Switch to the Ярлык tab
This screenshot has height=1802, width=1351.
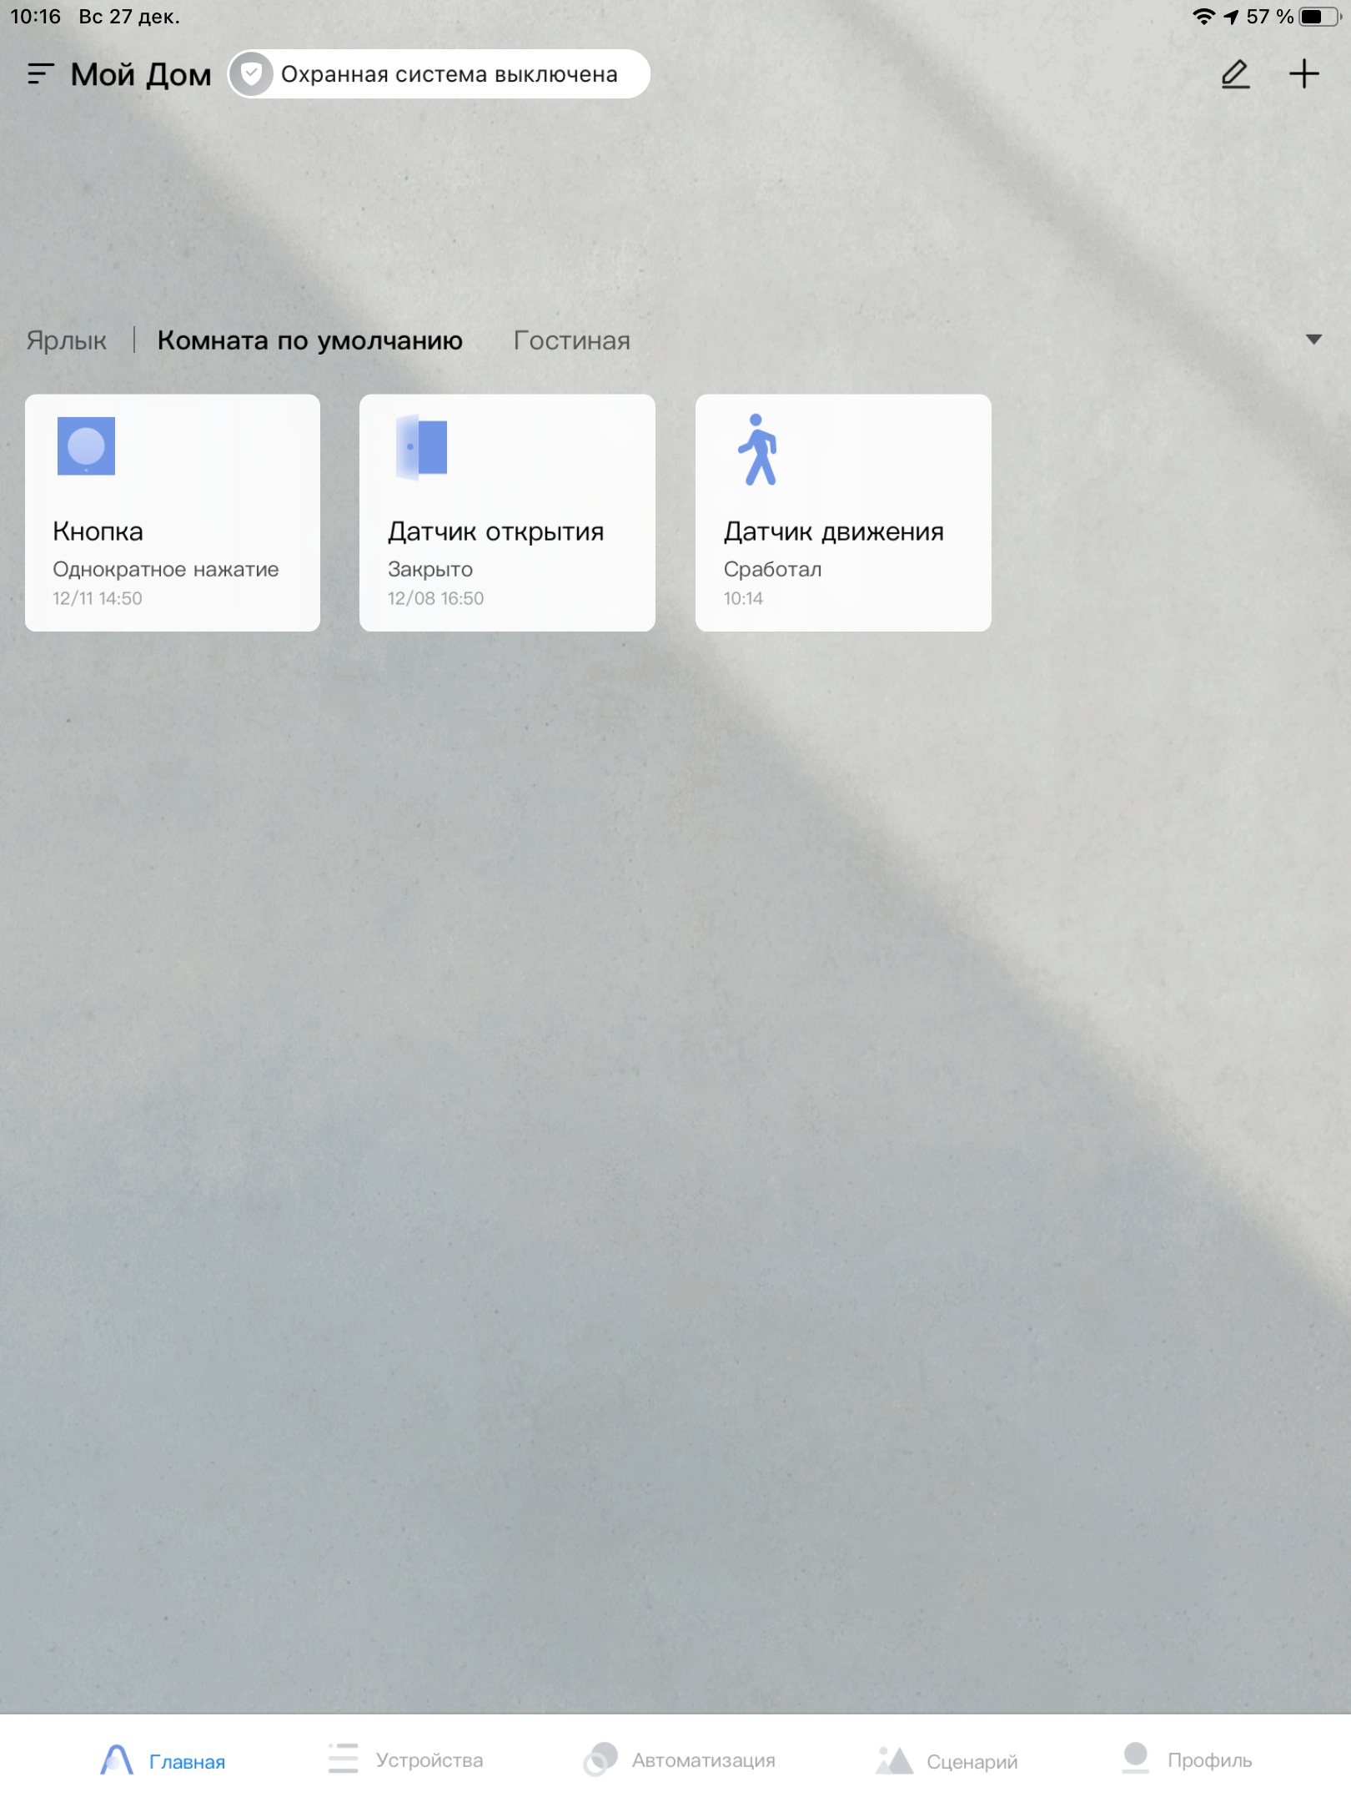click(x=66, y=340)
